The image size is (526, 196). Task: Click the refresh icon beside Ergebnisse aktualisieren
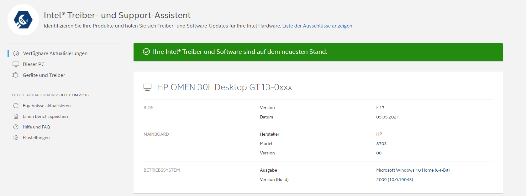tap(16, 106)
